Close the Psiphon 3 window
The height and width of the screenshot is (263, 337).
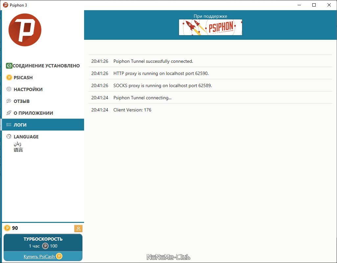click(x=329, y=5)
